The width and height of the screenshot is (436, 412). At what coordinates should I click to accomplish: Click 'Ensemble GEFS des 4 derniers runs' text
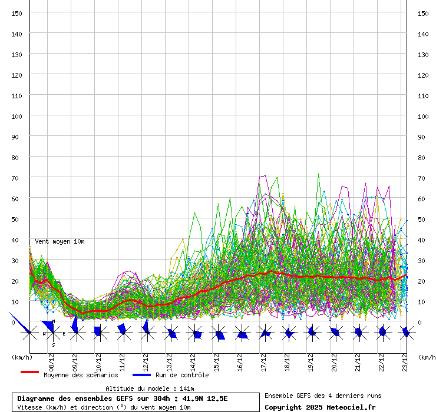pyautogui.click(x=323, y=396)
